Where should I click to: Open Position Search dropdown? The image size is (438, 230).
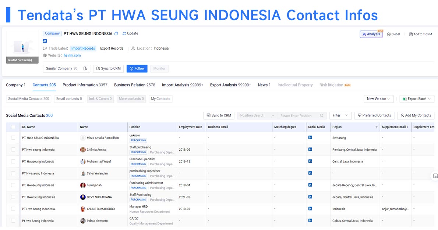point(257,115)
